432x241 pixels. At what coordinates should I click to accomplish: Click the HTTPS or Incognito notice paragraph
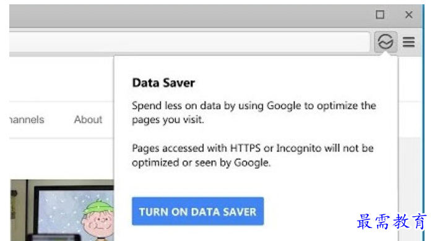pyautogui.click(x=253, y=156)
